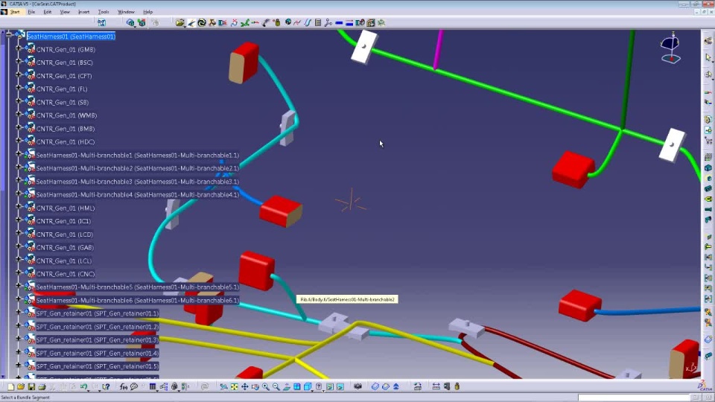This screenshot has height=402, width=715.
Task: Click the New document icon
Action: click(10, 386)
